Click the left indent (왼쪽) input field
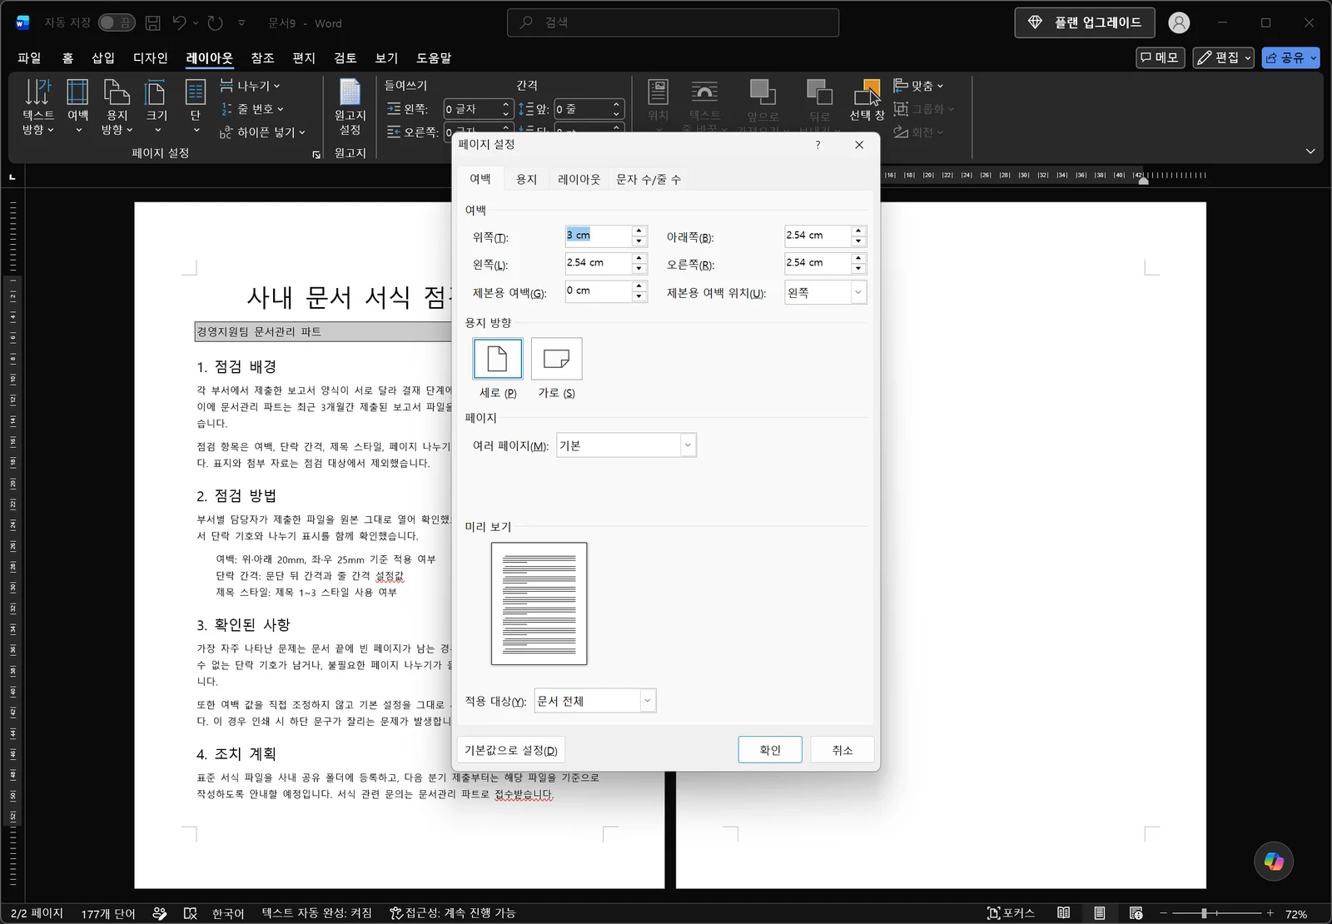 click(471, 109)
